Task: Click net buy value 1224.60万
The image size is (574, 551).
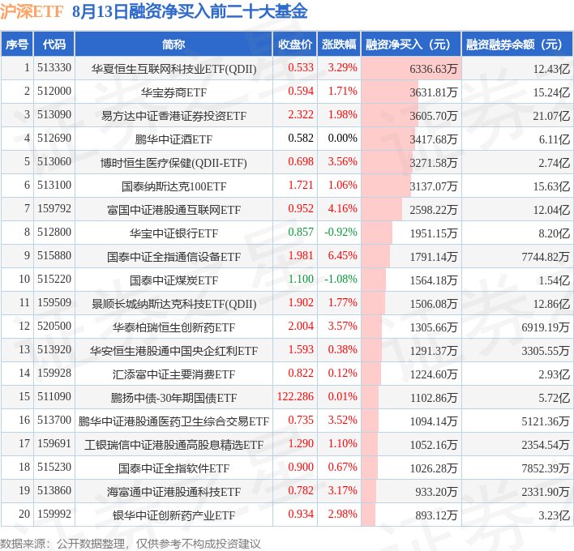Action: point(434,374)
